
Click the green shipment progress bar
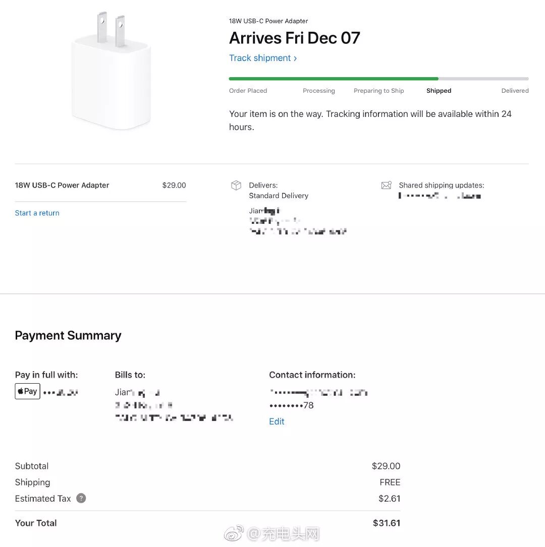[333, 79]
